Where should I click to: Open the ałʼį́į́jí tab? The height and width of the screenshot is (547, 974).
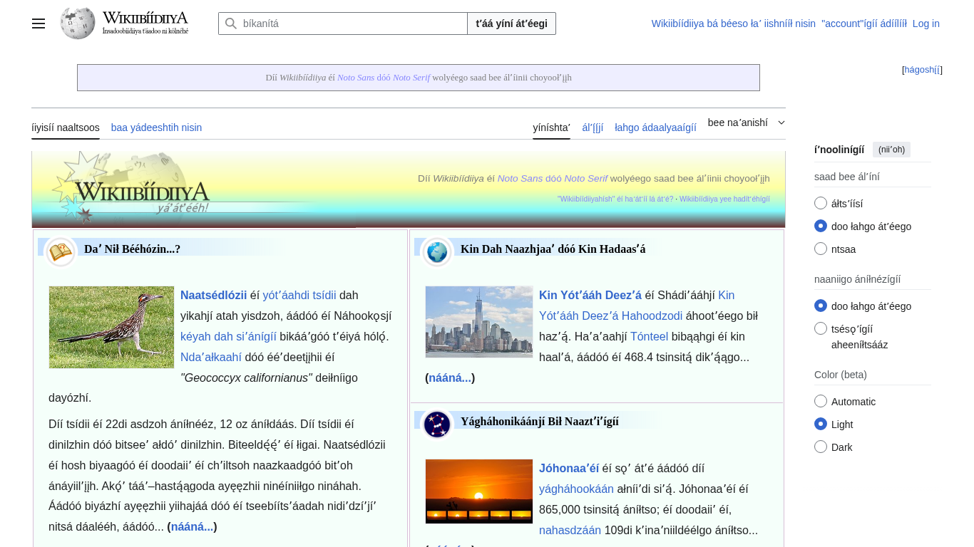[x=593, y=127]
